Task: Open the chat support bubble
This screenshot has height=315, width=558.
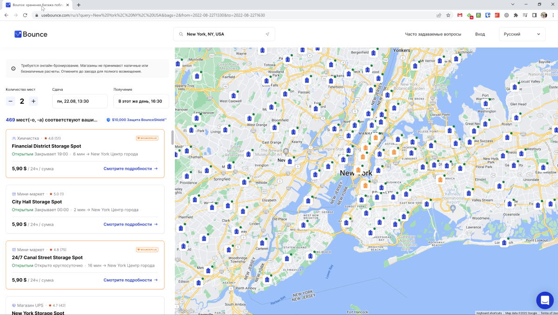Action: click(x=545, y=300)
